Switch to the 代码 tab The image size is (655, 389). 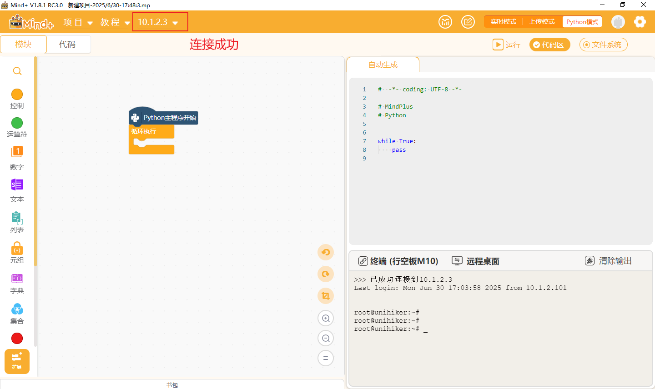tap(67, 45)
